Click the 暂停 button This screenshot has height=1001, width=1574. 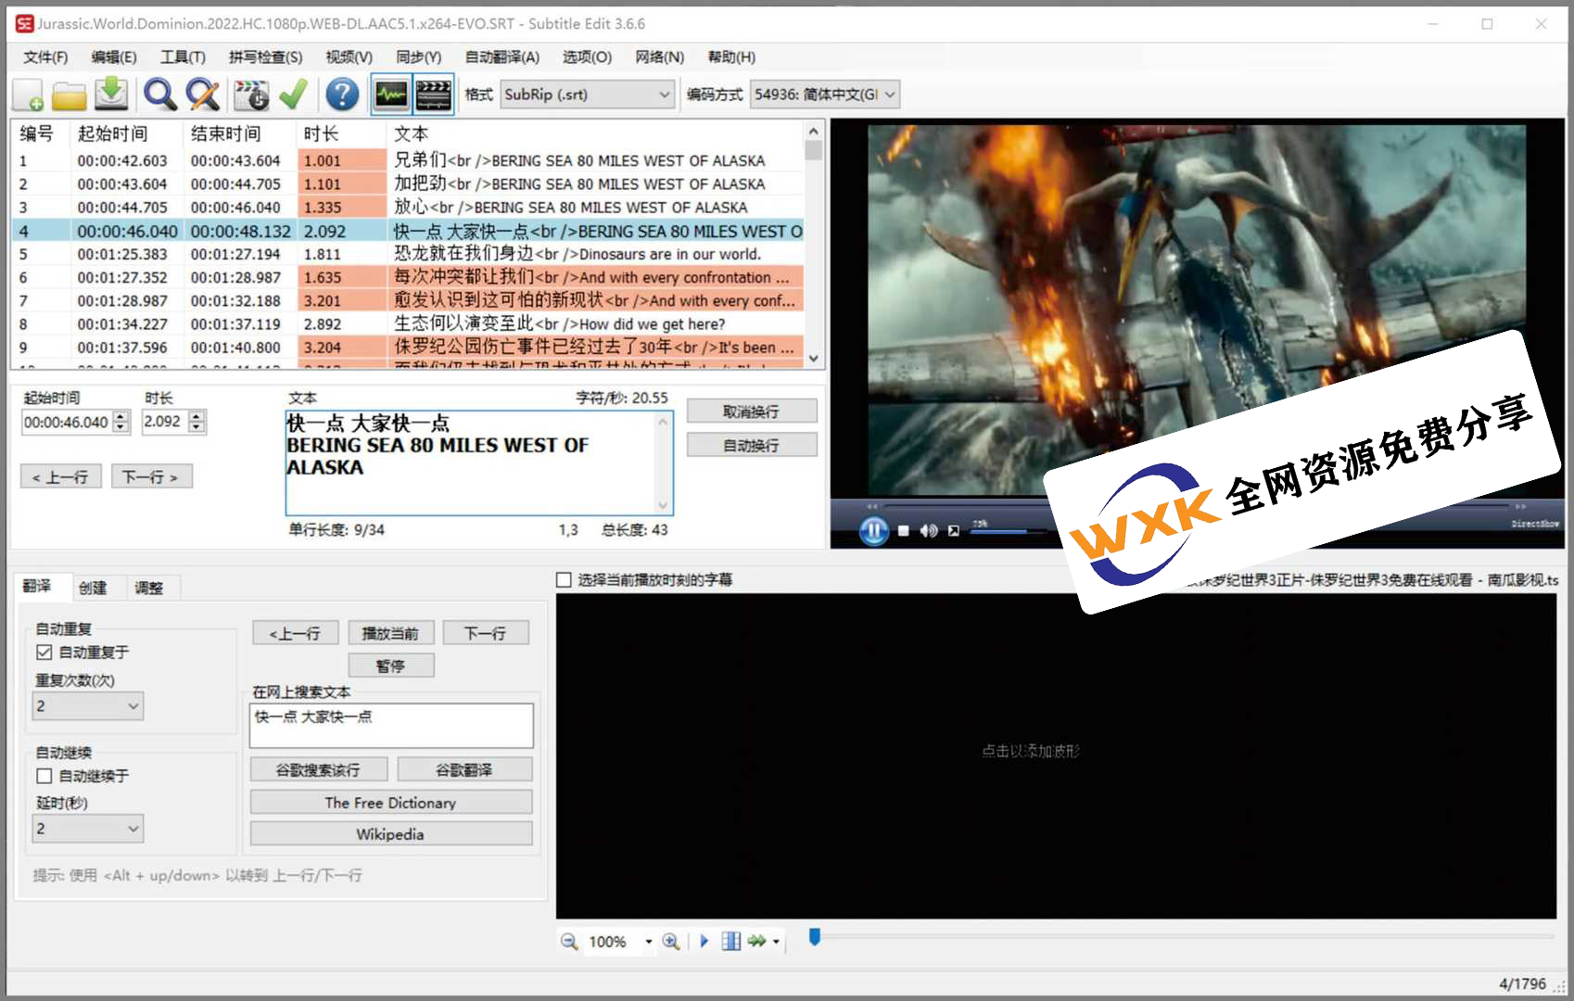tap(390, 665)
